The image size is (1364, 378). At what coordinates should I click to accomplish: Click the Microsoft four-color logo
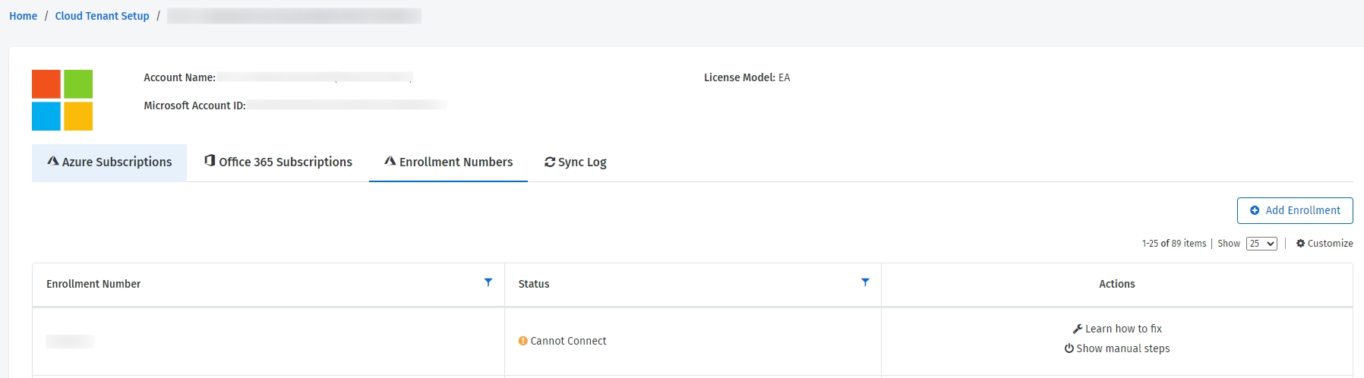(62, 100)
